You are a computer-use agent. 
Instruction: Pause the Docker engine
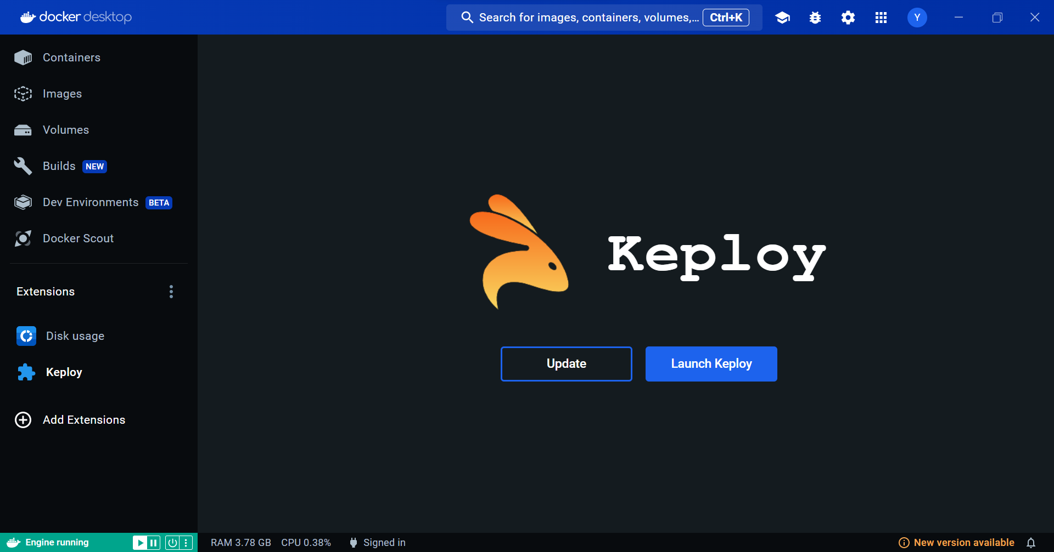click(154, 543)
